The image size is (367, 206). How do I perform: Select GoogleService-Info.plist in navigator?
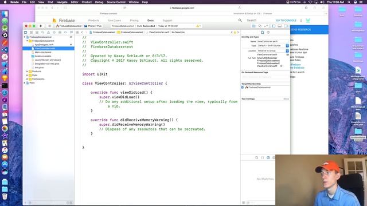47,64
